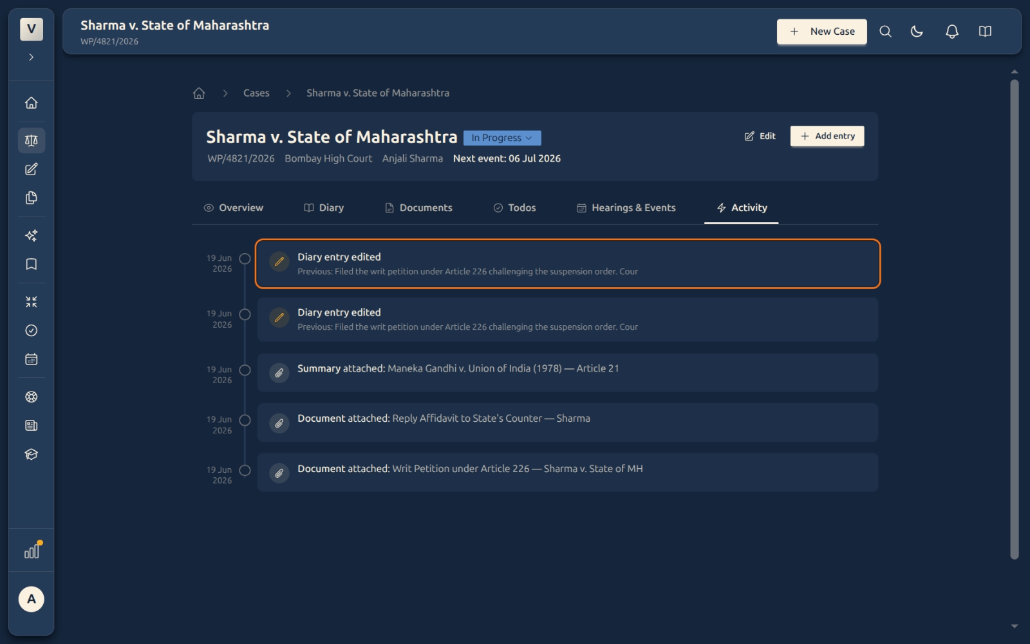Select the Activity tab
Viewport: 1030px width, 644px height.
[742, 208]
